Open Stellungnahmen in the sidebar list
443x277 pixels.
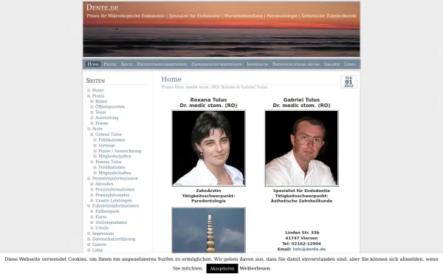click(x=111, y=222)
